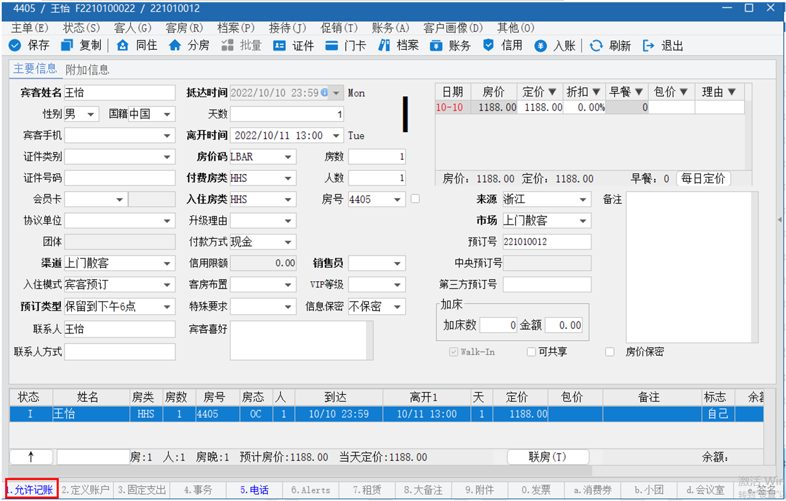Click the small arrow on the right panel edge

point(780,220)
